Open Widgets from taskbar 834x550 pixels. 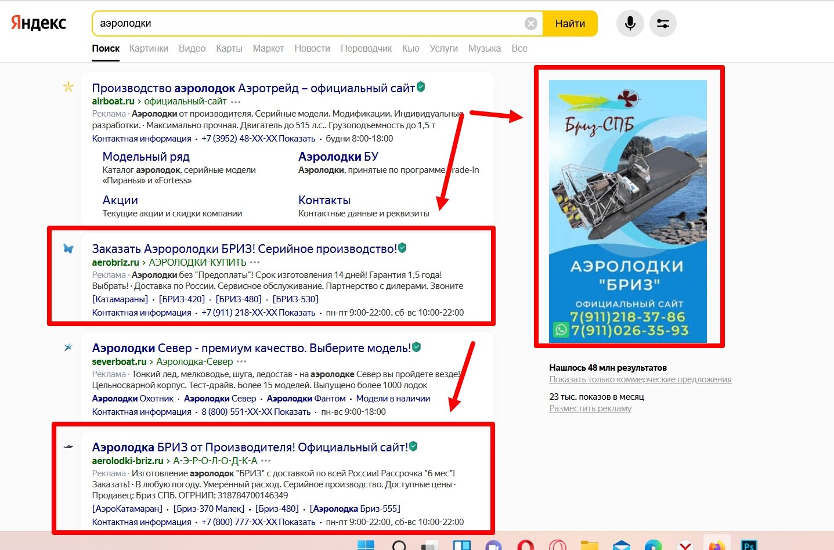(x=462, y=545)
